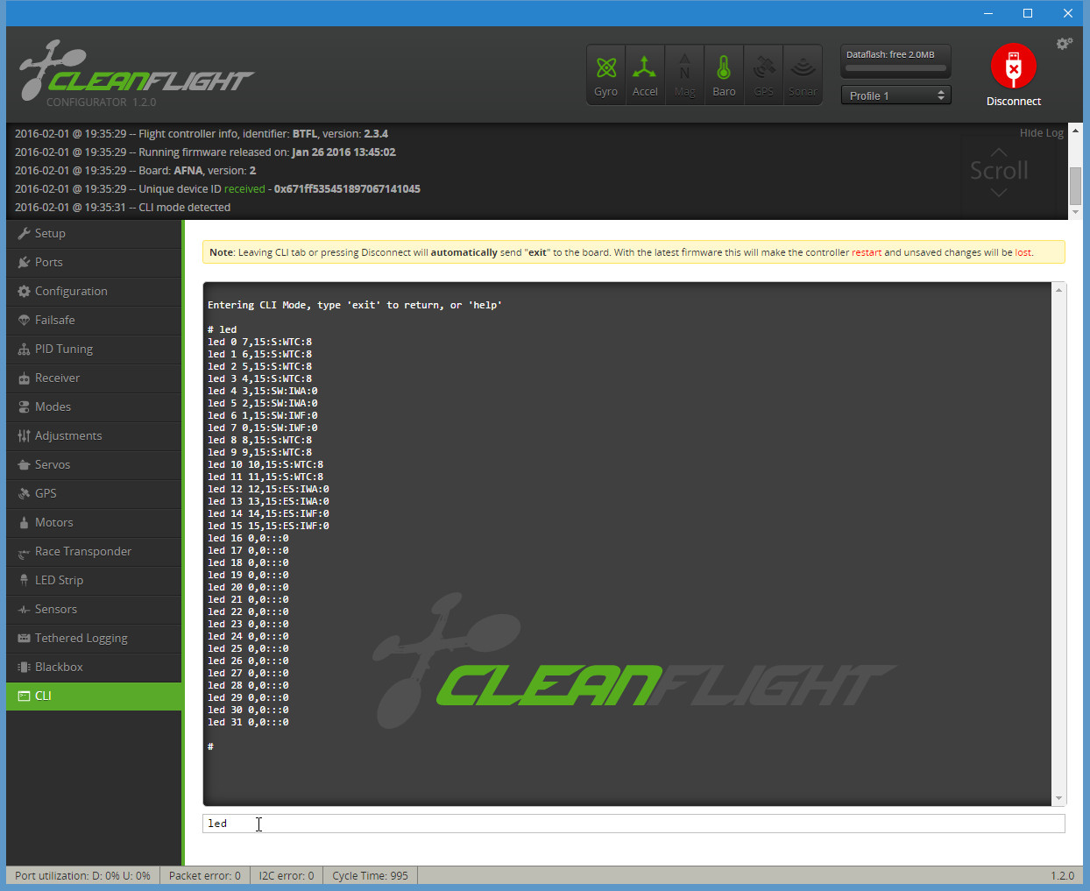
Task: Click the Scroll log toggle
Action: [x=999, y=172]
